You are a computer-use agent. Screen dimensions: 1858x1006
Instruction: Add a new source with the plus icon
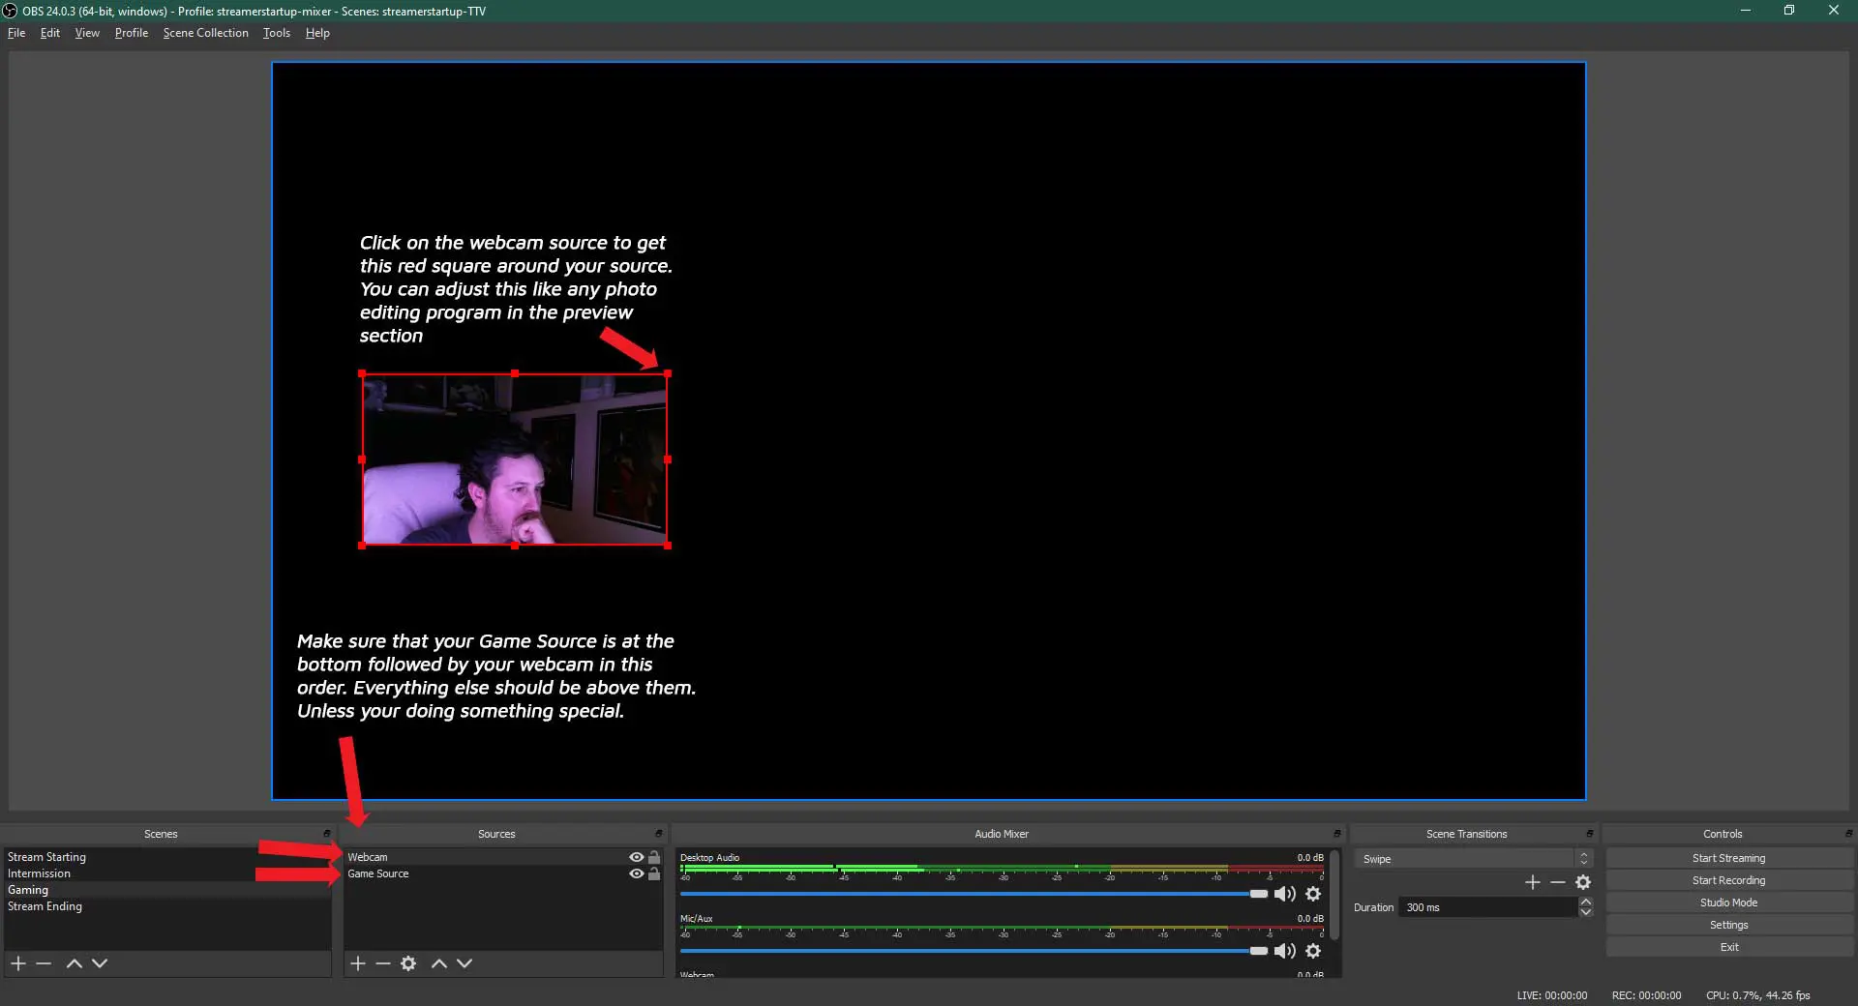click(358, 963)
